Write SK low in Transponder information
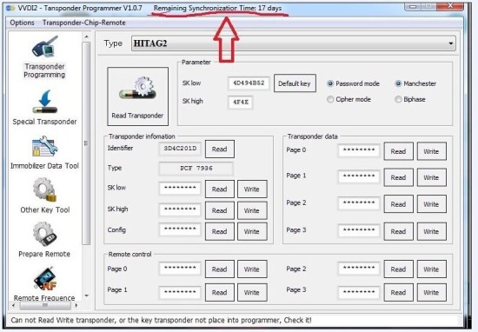Screen dimensions: 478x332 pyautogui.click(x=252, y=189)
